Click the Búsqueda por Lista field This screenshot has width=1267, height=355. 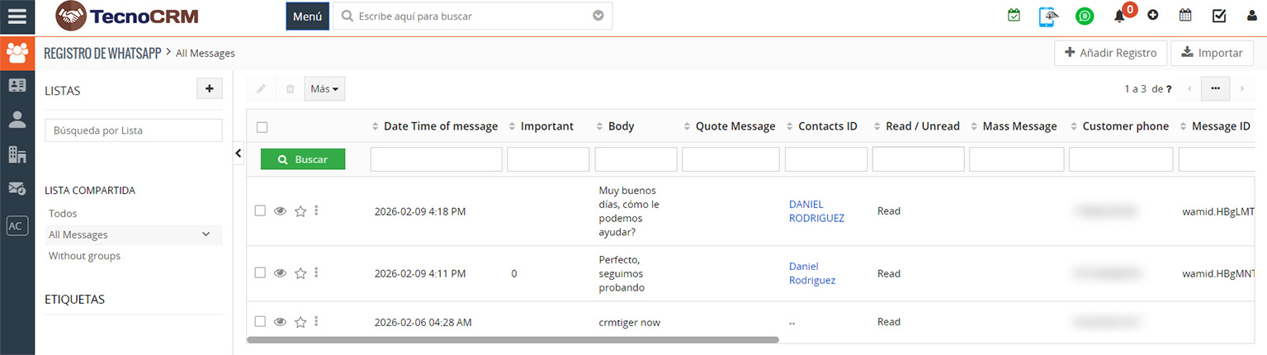(x=133, y=130)
